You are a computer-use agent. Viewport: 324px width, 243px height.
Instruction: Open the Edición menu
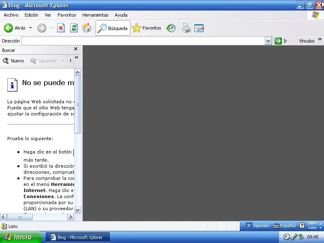32,15
